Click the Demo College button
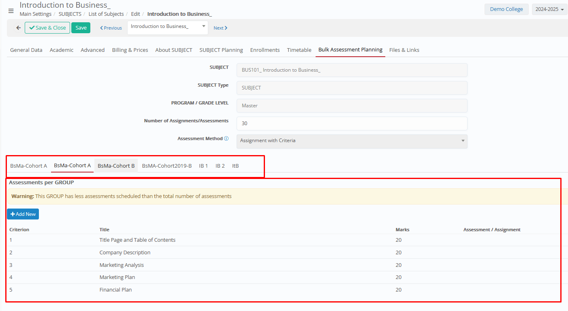 click(506, 9)
